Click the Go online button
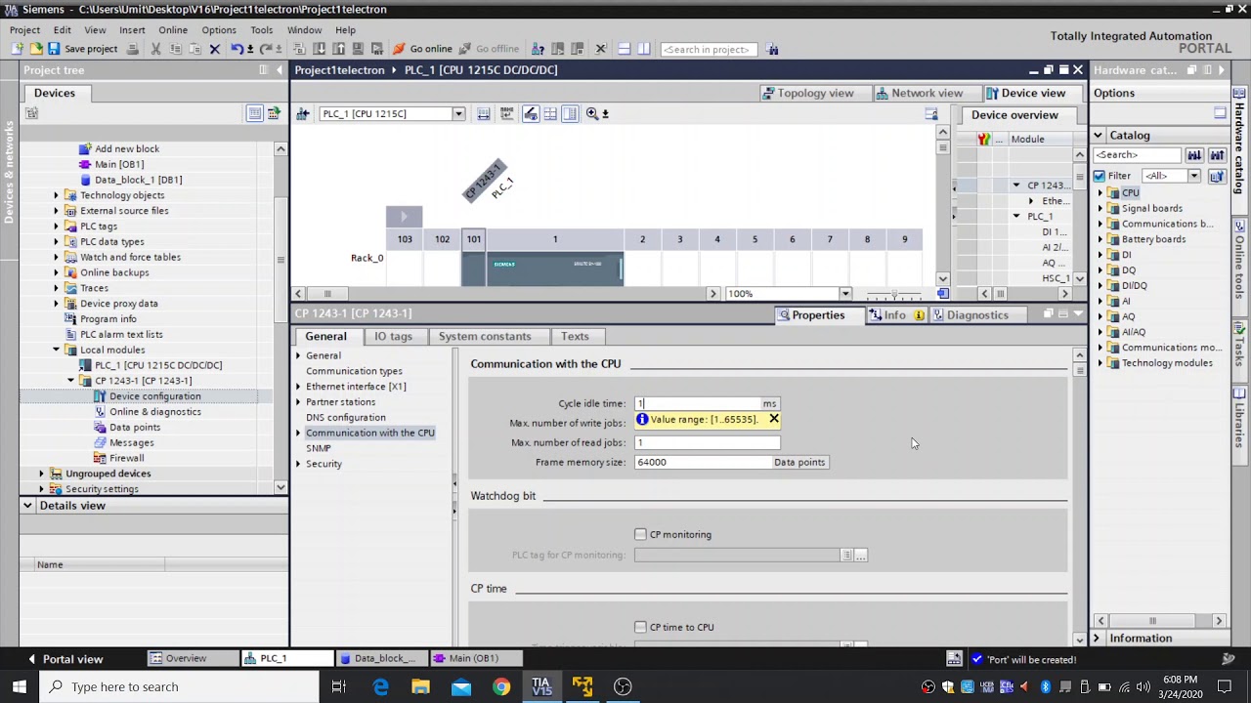Viewport: 1251px width, 703px height. coord(422,49)
